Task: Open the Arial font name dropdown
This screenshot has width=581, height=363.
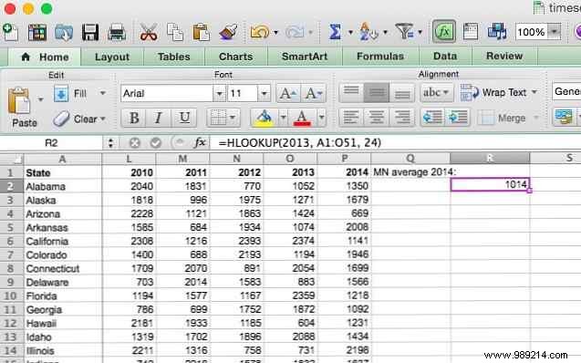Action: click(219, 94)
